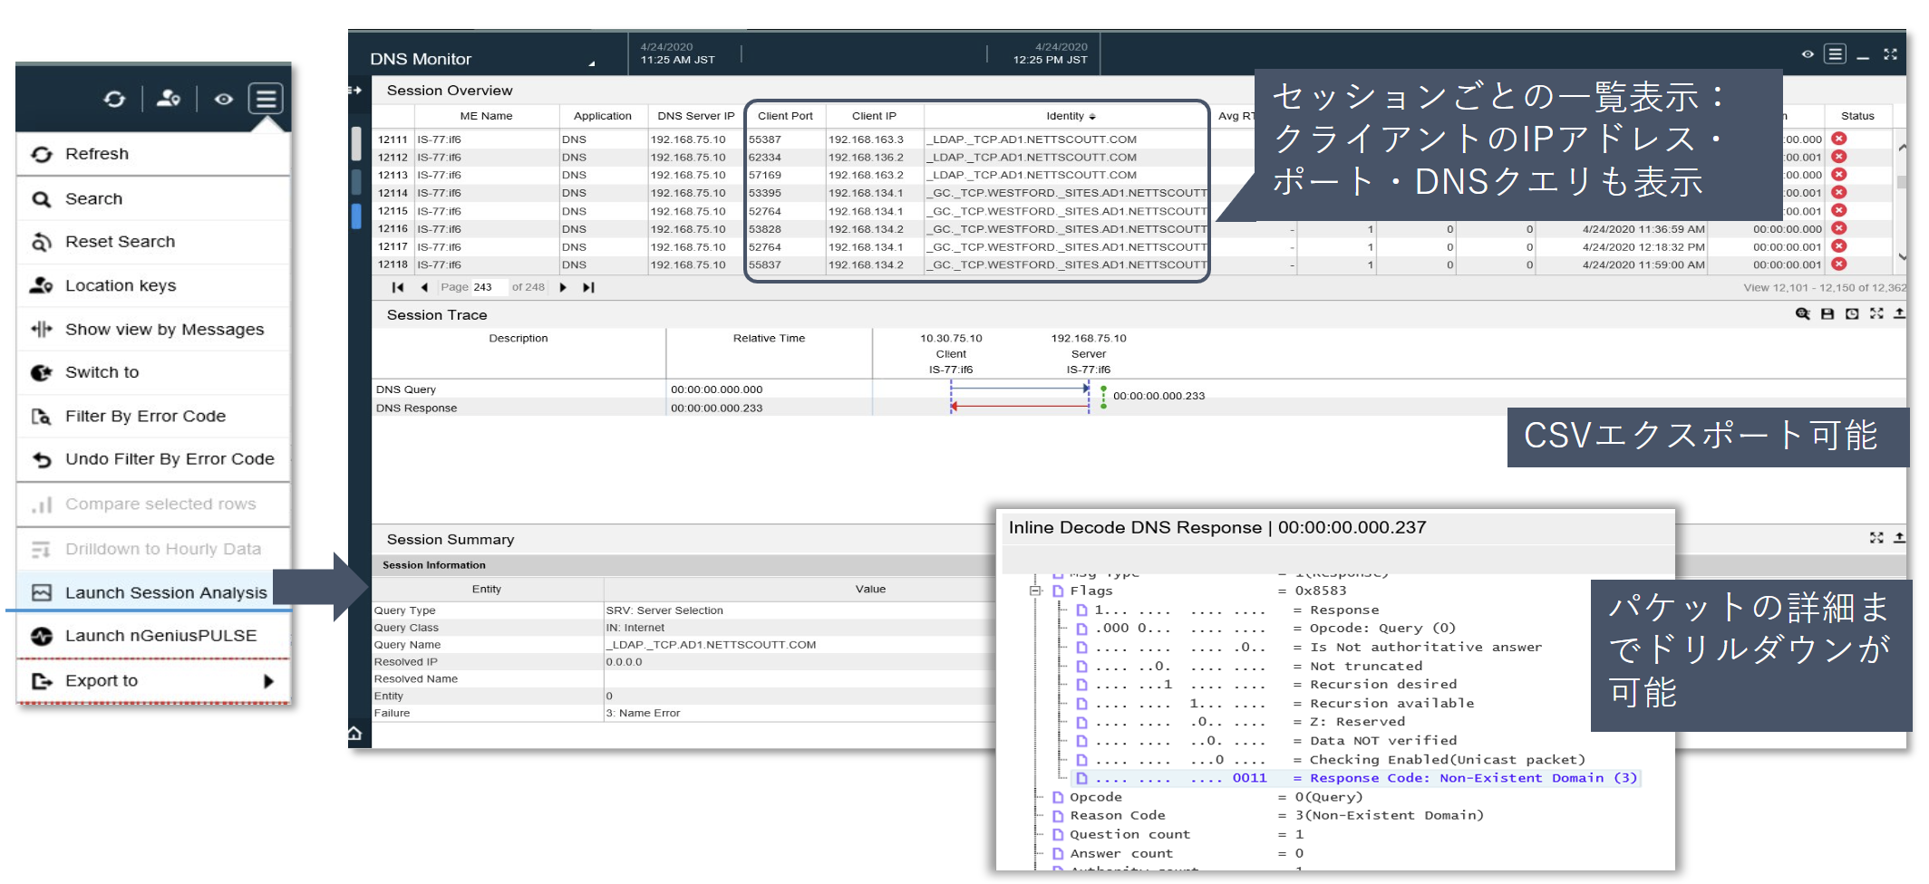Click the red error status icon for row 12111
Viewport: 1929px width, 884px height.
1838,139
